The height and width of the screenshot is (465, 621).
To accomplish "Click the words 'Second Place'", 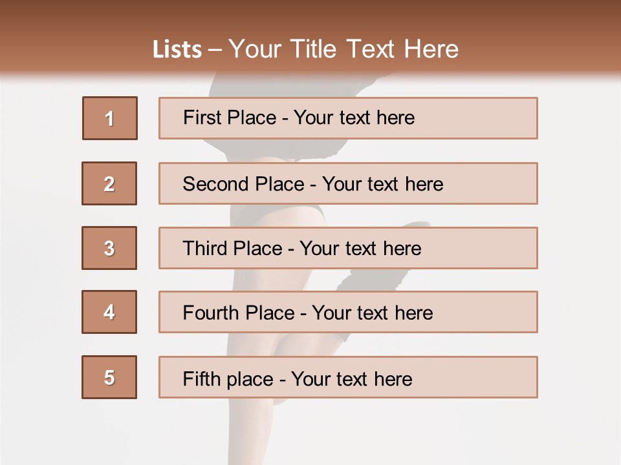I will pyautogui.click(x=244, y=184).
